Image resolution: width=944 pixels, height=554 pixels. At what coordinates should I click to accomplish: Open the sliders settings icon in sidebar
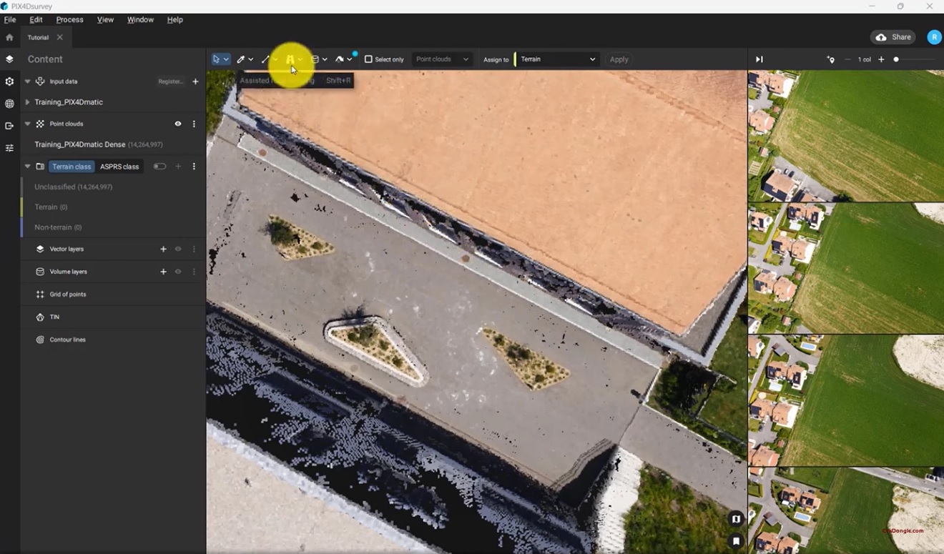pyautogui.click(x=9, y=148)
